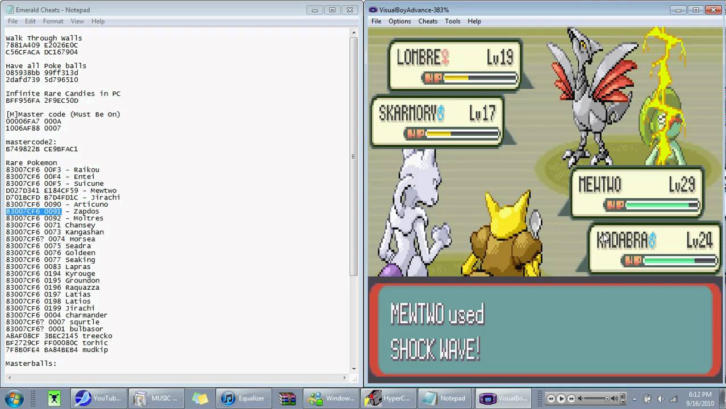
Task: Click the 'MEWTWO used SHOCK WAVE!' battle message
Action: click(437, 332)
